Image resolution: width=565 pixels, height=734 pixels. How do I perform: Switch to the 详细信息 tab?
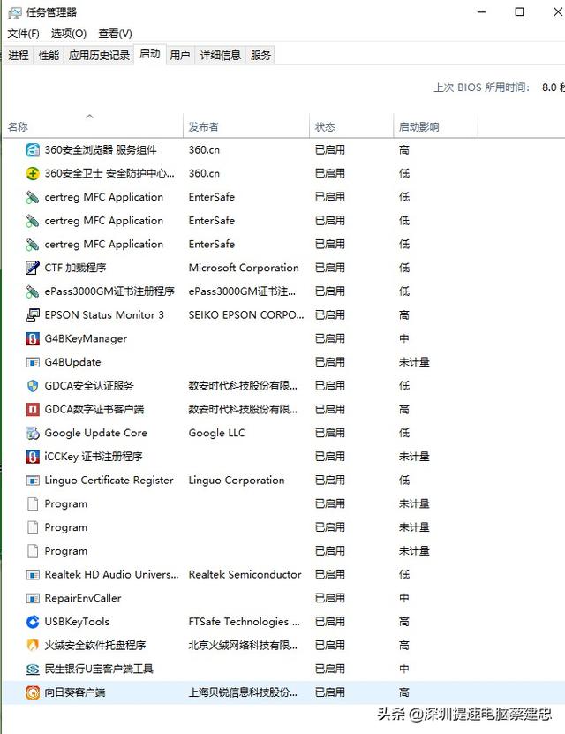221,56
